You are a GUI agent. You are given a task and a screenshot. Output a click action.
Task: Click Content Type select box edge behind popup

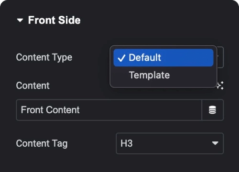221,57
